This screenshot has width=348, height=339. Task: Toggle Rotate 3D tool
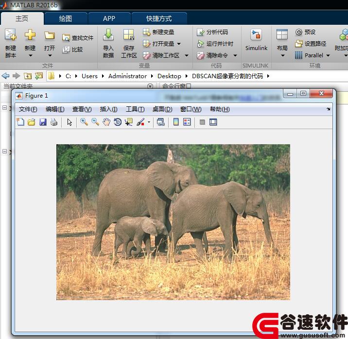tap(118, 122)
